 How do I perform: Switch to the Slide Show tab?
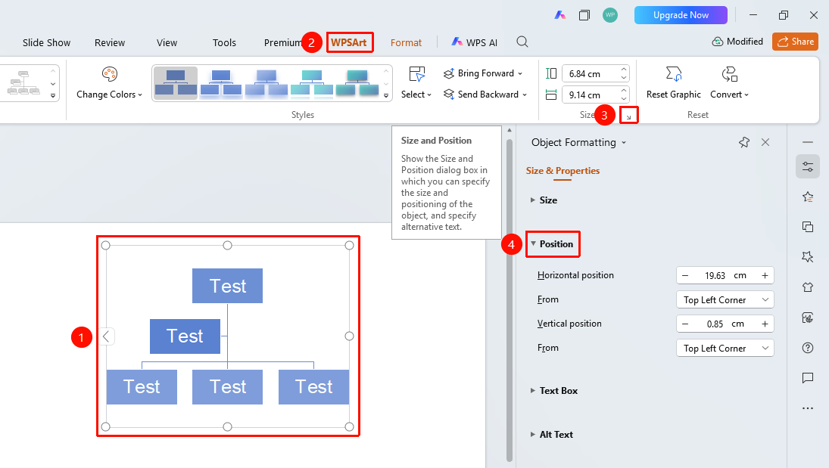tap(46, 43)
